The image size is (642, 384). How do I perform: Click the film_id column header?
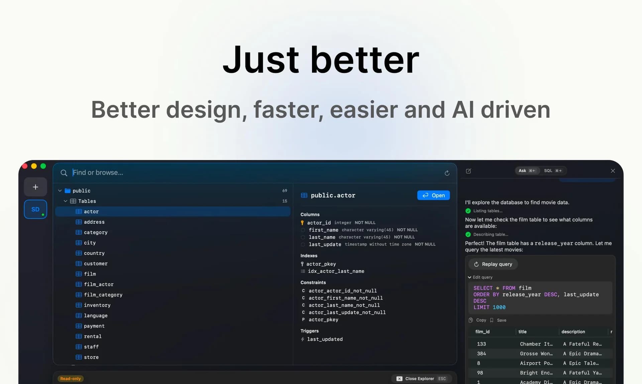(482, 332)
